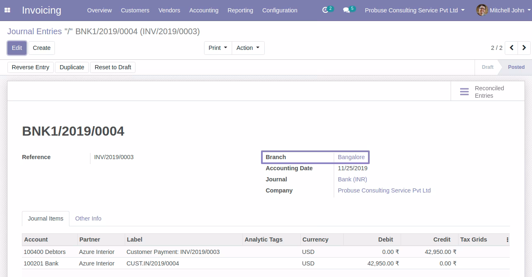Click Azure Interior in Bank row
Viewport: 532px width, 277px height.
click(97, 263)
